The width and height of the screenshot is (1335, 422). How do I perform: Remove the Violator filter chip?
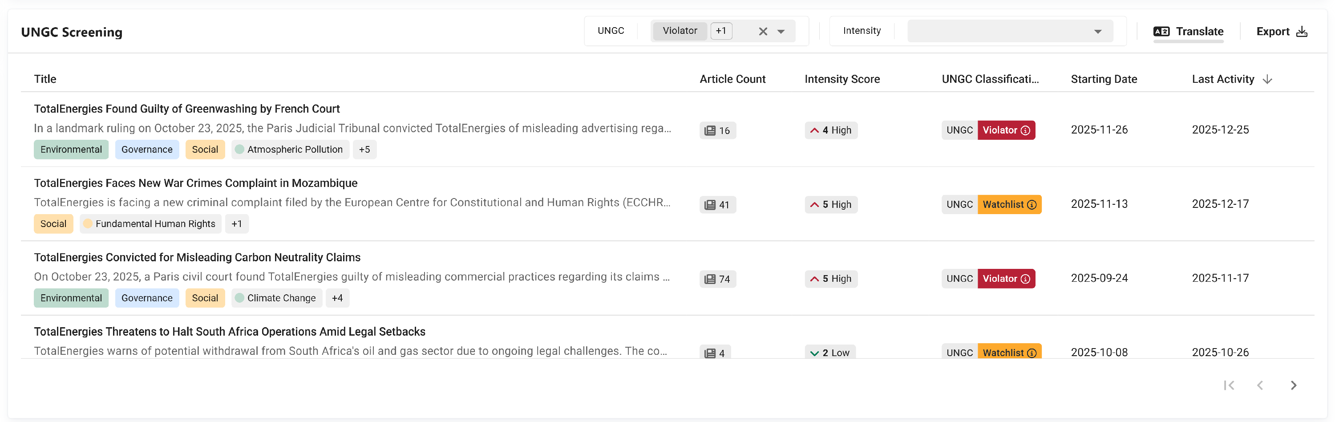[x=680, y=31]
